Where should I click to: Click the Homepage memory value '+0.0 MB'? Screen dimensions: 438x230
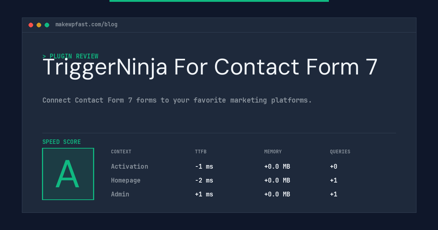pos(277,180)
